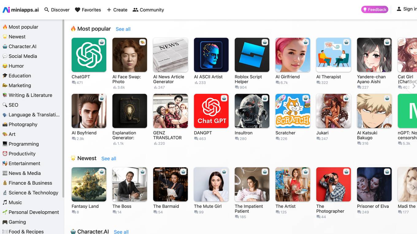Open The Artist thumbnail
The height and width of the screenshot is (234, 417).
(x=293, y=184)
